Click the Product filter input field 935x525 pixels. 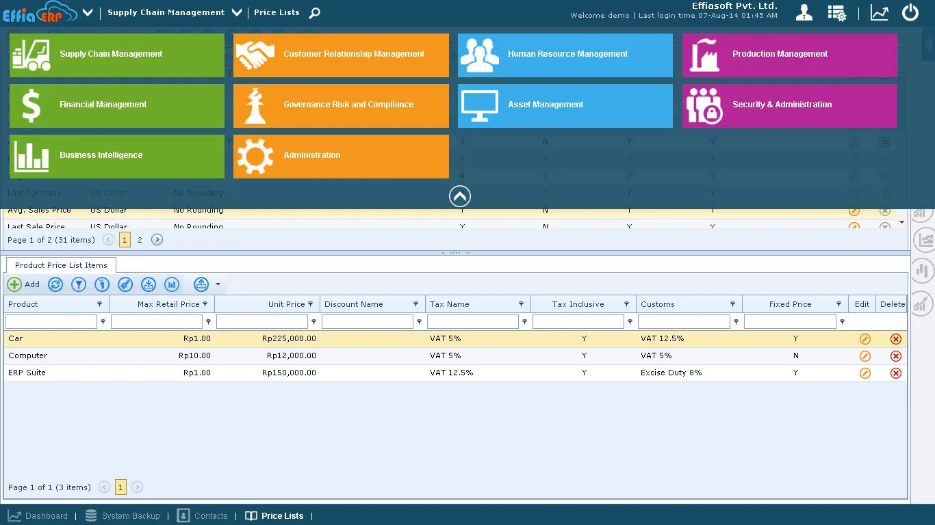coord(51,321)
